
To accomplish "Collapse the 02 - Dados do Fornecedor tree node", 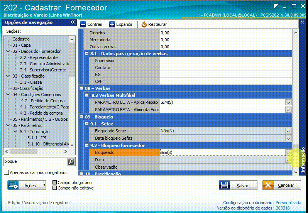I will (8, 51).
